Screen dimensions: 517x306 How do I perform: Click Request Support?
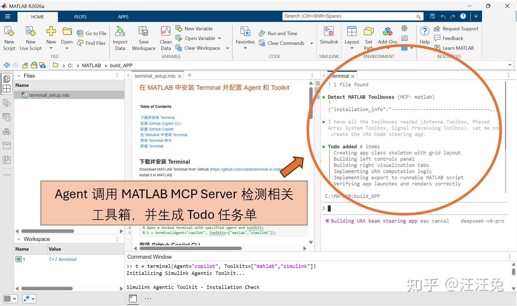(x=456, y=28)
